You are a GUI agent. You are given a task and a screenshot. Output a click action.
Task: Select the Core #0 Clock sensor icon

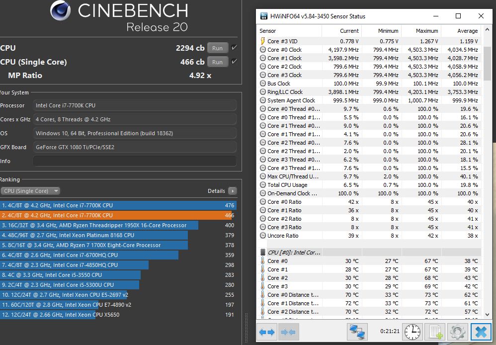click(x=262, y=50)
